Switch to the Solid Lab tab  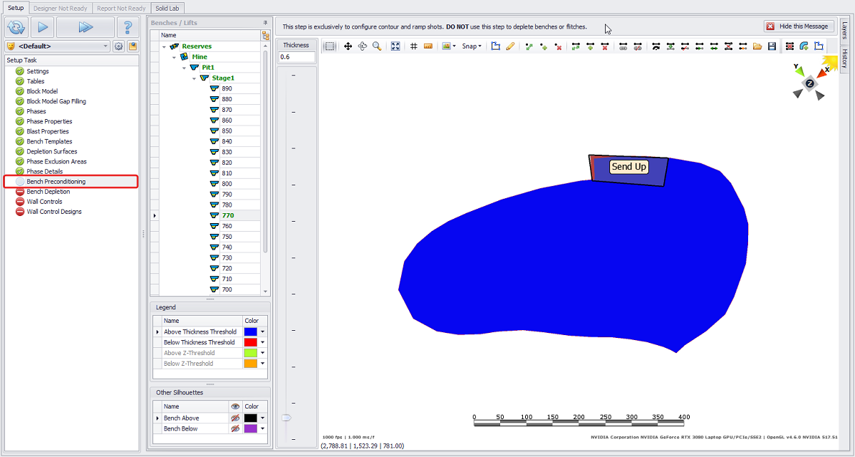[168, 8]
